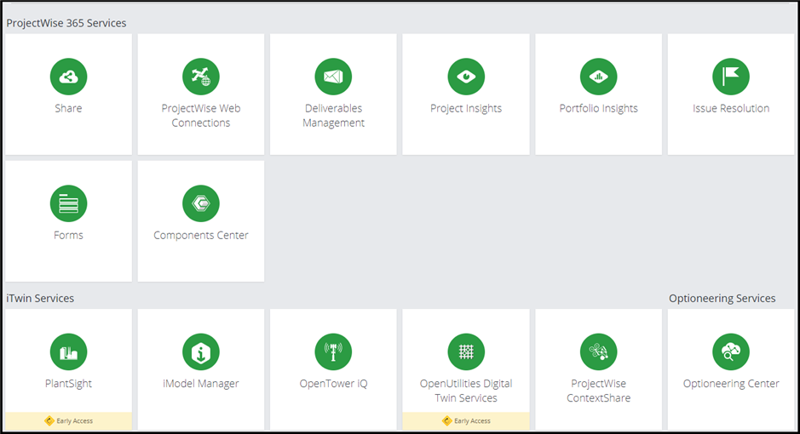Click the Deliverables Management envelope icon

333,77
